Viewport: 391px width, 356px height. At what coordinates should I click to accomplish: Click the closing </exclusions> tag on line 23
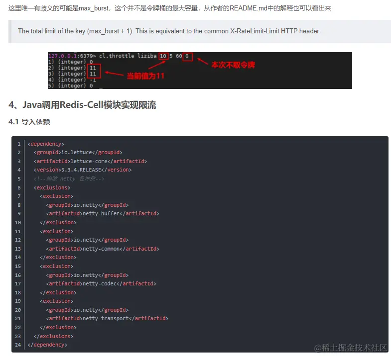(53, 337)
